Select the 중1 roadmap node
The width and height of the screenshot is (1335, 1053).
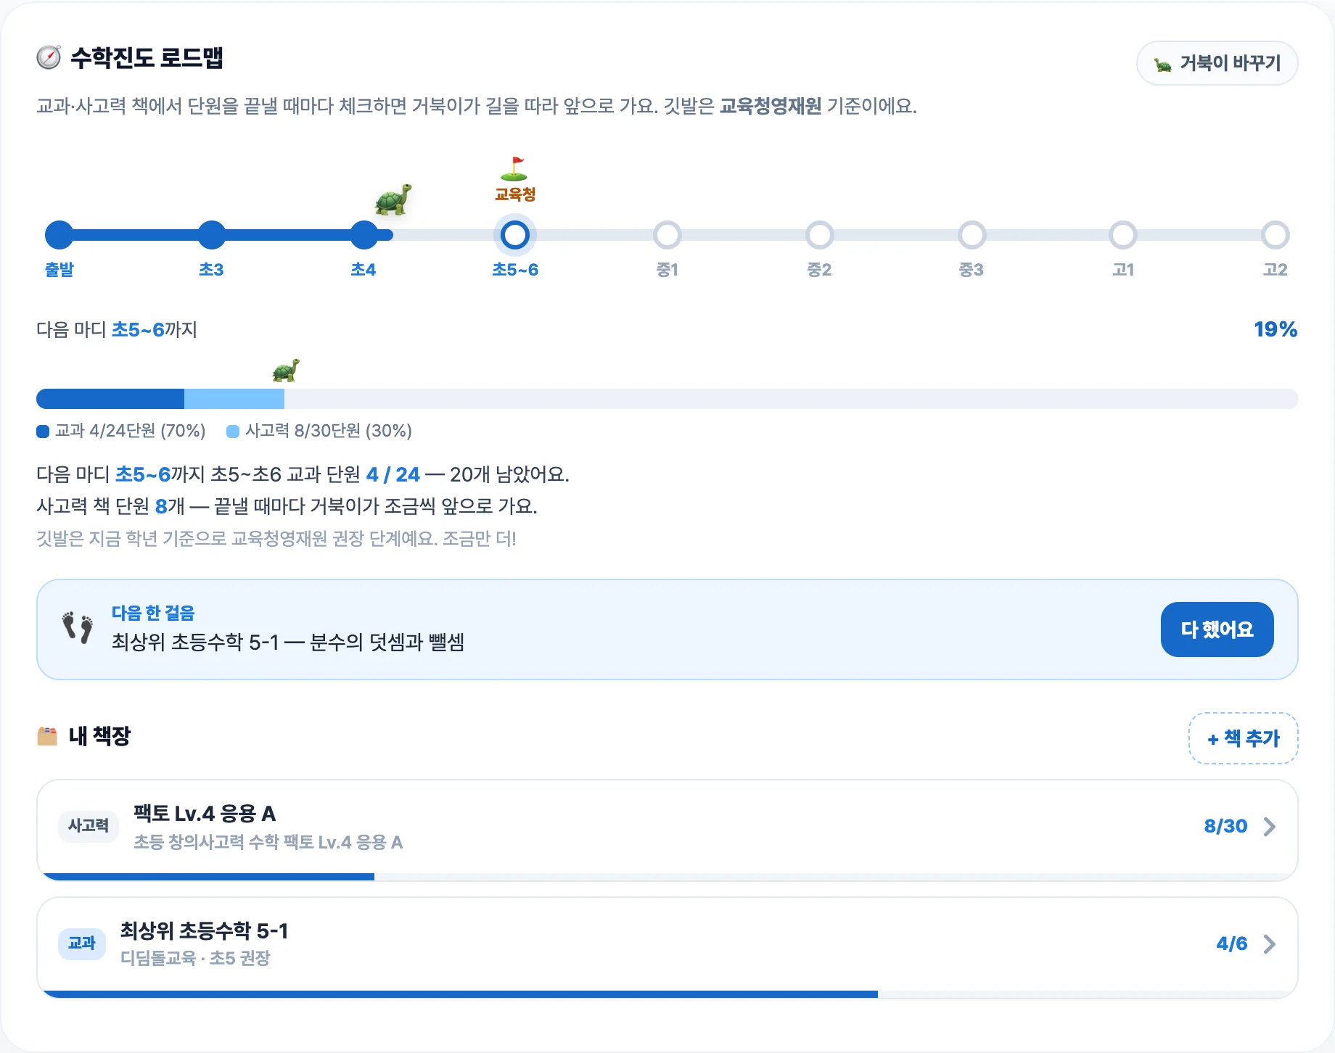[667, 235]
